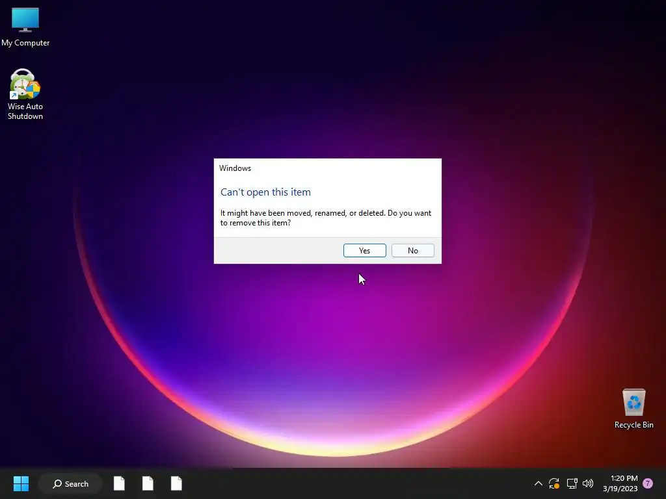Open the volume speaker tray icon
Image resolution: width=666 pixels, height=499 pixels.
[x=588, y=483]
